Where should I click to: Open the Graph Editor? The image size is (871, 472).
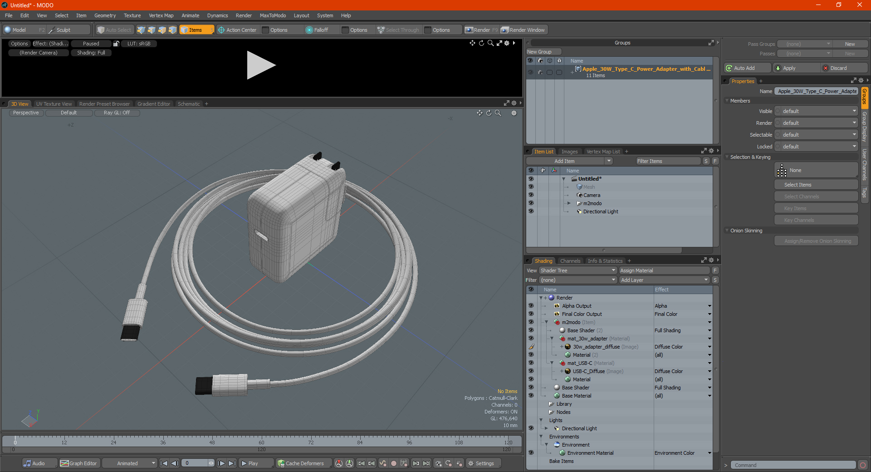click(x=79, y=463)
